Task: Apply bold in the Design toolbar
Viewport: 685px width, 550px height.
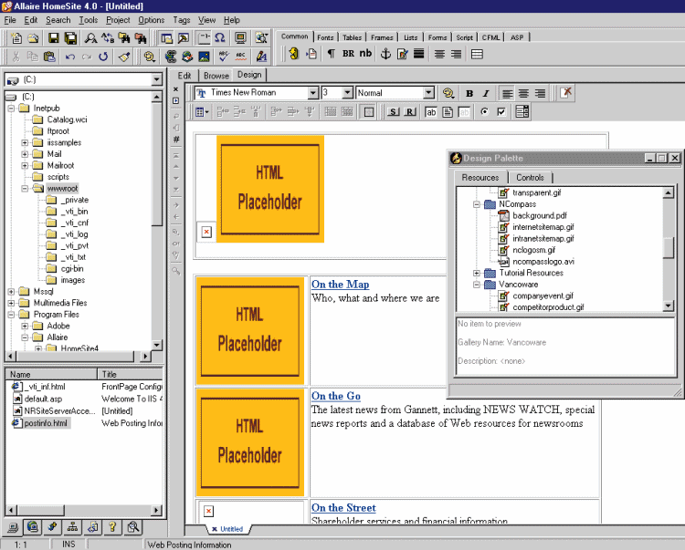Action: pyautogui.click(x=469, y=93)
